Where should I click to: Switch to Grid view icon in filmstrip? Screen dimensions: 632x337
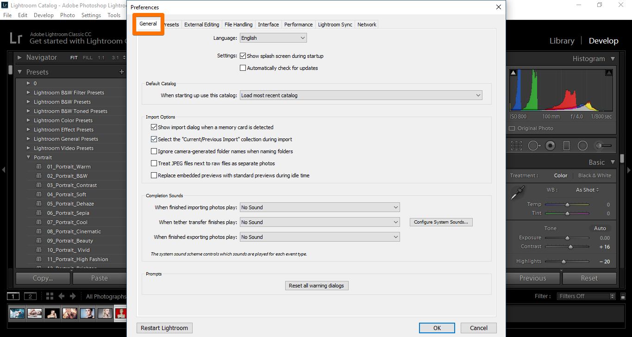coord(50,296)
